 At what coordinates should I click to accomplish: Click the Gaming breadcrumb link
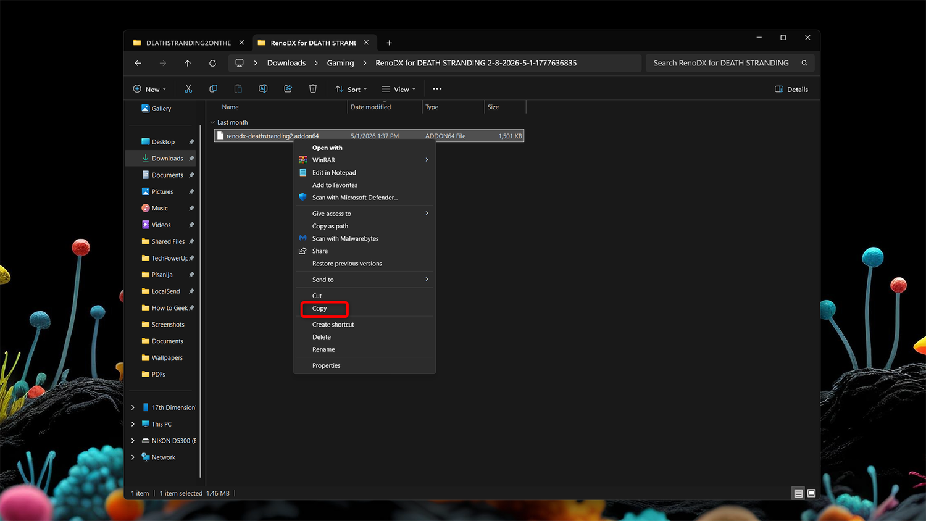340,63
